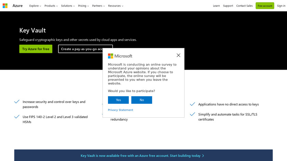Click checkmark beside Applications have no direct access

click(192, 104)
